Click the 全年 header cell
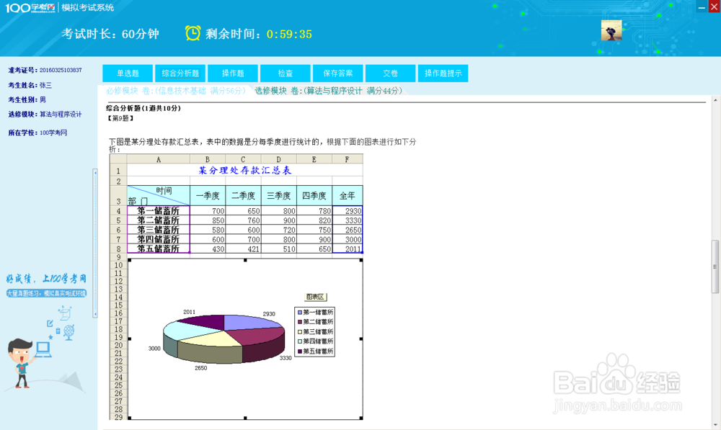 pos(348,196)
